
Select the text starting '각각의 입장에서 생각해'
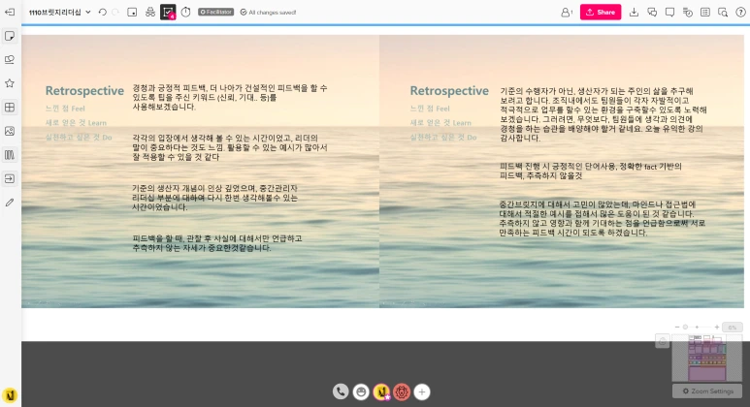230,147
